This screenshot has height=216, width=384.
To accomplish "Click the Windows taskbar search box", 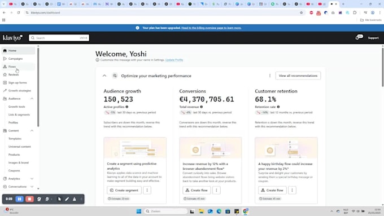I will tap(165, 211).
